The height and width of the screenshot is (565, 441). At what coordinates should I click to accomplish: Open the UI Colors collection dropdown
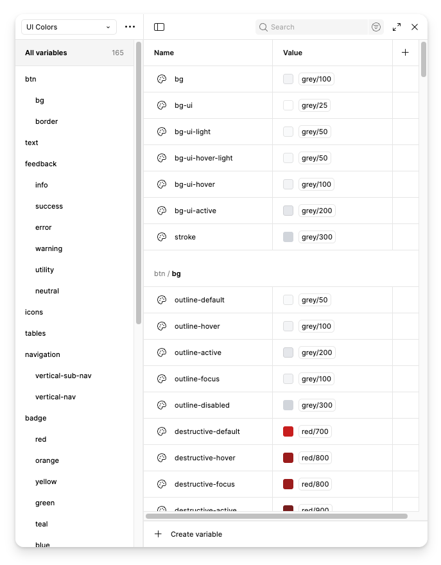69,27
